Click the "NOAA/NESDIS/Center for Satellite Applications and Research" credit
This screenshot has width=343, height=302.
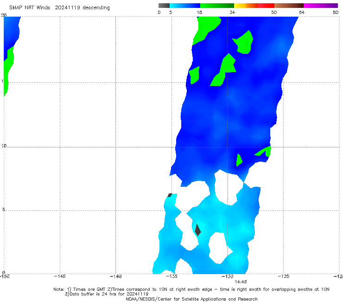(x=191, y=299)
